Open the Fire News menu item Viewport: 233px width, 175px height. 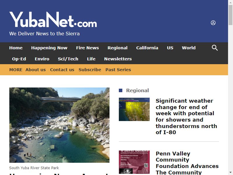coord(87,48)
